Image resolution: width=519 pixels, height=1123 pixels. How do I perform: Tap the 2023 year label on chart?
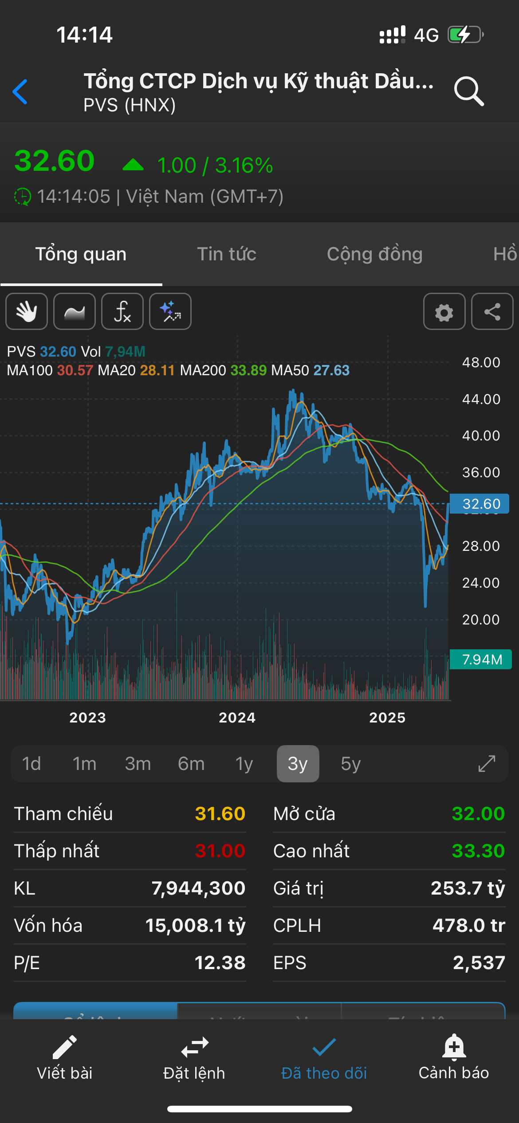coord(88,718)
